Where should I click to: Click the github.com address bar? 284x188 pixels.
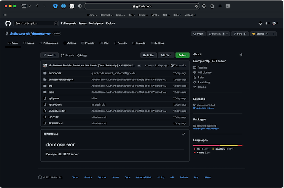tap(142, 6)
